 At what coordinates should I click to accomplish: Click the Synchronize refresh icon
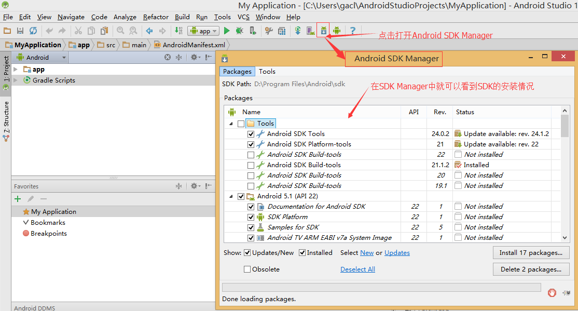(33, 31)
